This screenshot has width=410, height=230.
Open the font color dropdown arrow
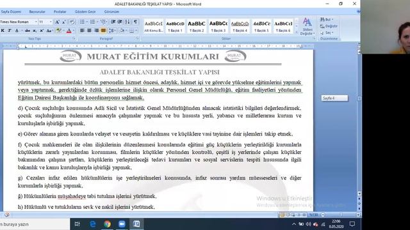point(74,31)
